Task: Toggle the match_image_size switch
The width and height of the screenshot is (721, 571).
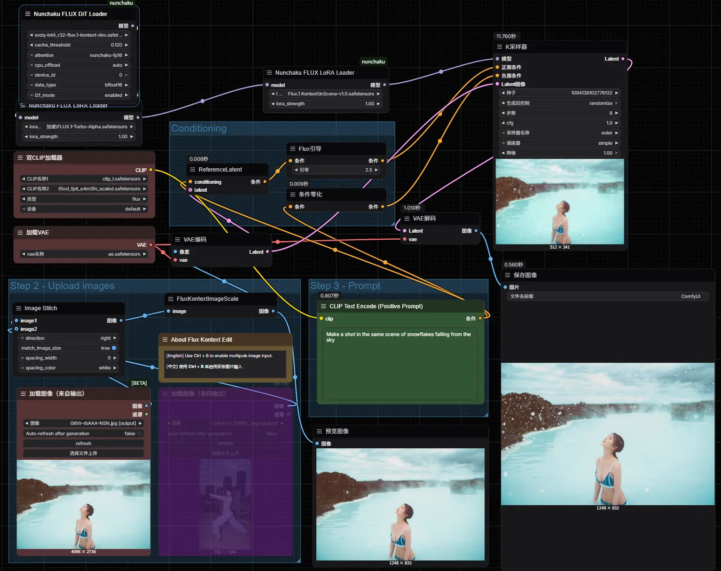Action: 114,348
